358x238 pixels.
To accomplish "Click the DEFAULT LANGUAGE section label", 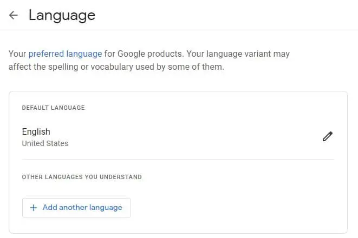I will point(54,108).
